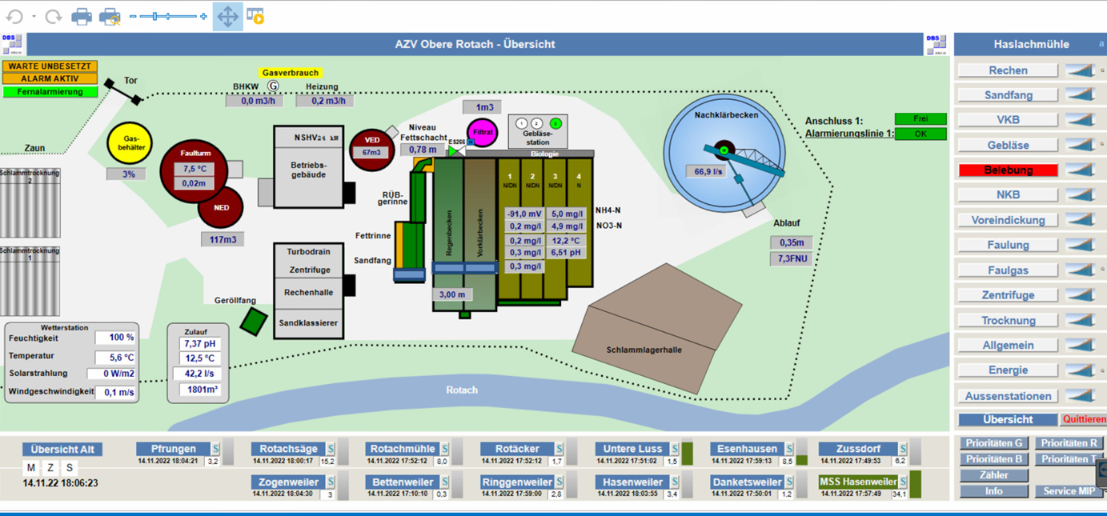Switch to the Übersicht view
Image resolution: width=1107 pixels, height=516 pixels.
[x=1008, y=419]
